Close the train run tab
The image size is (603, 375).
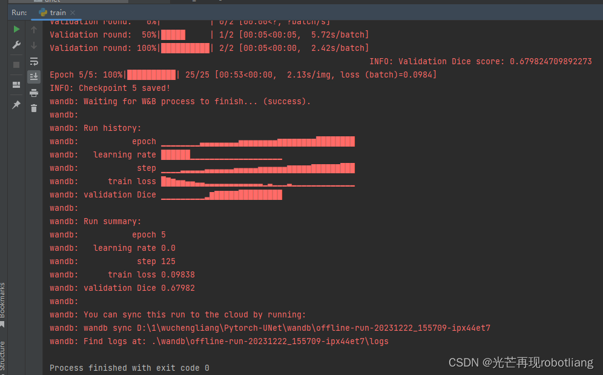click(x=73, y=13)
